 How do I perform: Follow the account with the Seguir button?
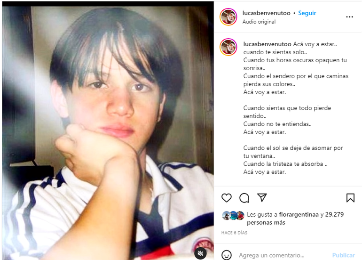tap(307, 13)
